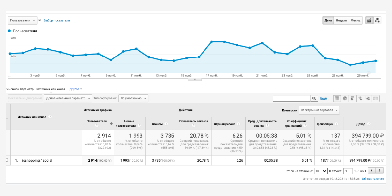Toggle the select-all checkbox in table header
The width and height of the screenshot is (392, 196).
[x=7, y=117]
